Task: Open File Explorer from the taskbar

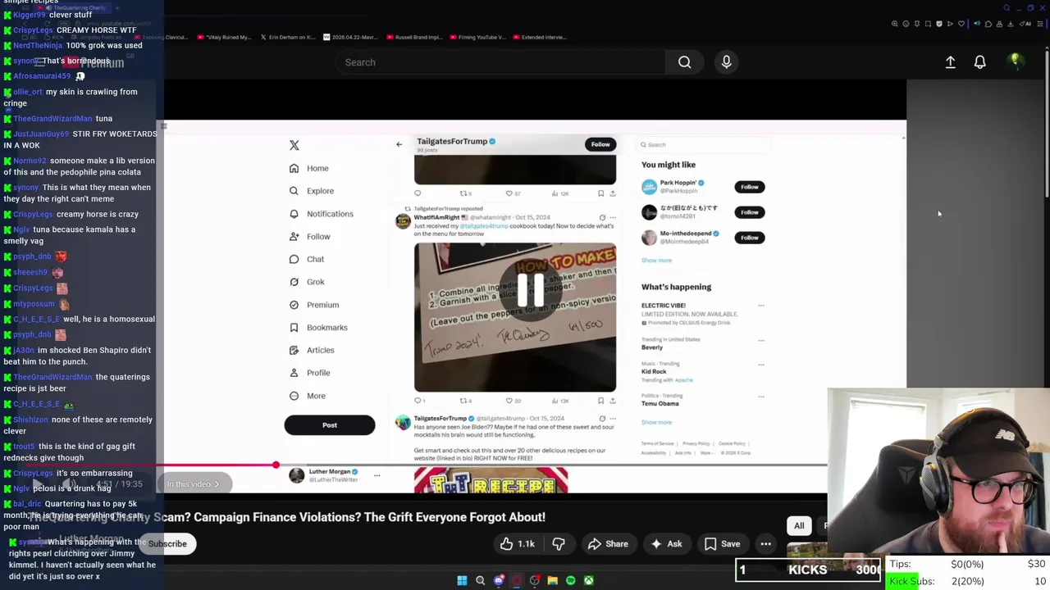Action: tap(552, 581)
